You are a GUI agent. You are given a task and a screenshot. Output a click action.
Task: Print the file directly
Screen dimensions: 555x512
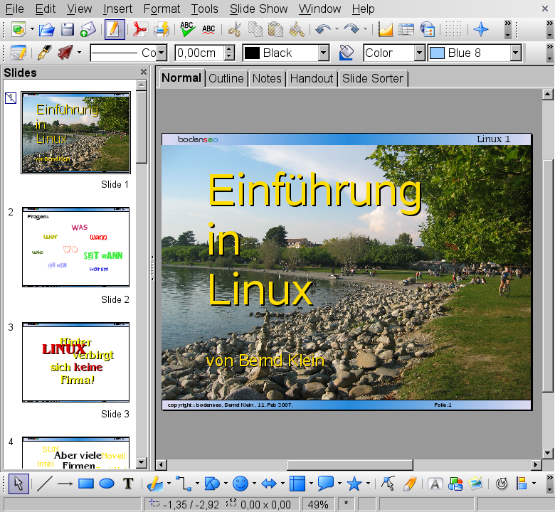coord(161,29)
